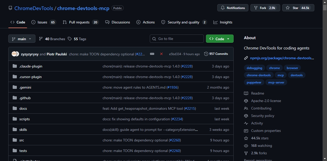Image resolution: width=327 pixels, height=161 pixels.
Task: Click the folder icon for scripts
Action: point(15,119)
